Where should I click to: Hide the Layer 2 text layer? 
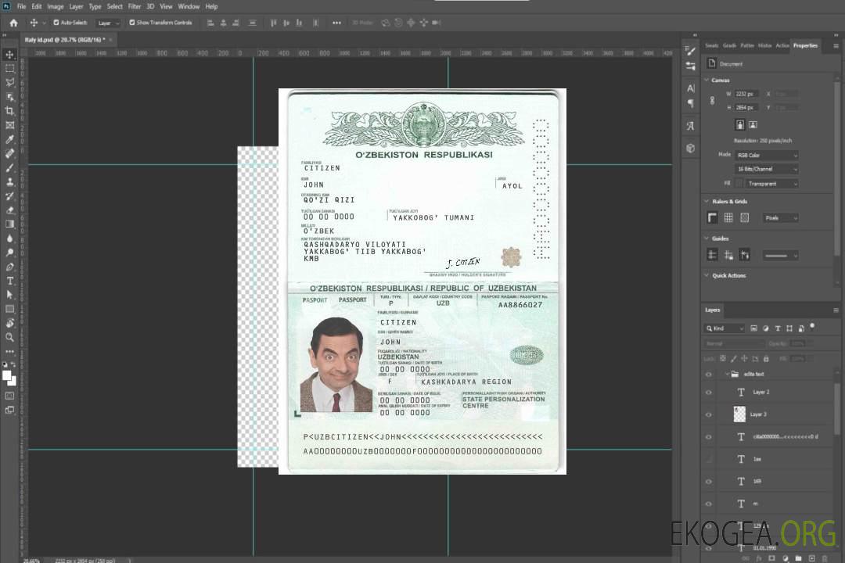coord(708,393)
